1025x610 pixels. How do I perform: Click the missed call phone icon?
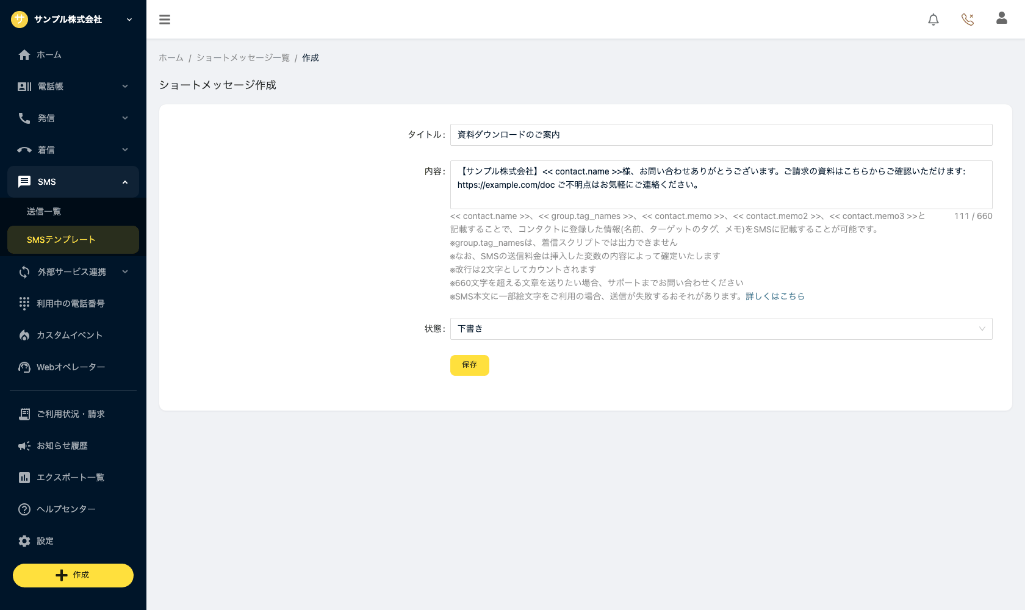[x=968, y=20]
